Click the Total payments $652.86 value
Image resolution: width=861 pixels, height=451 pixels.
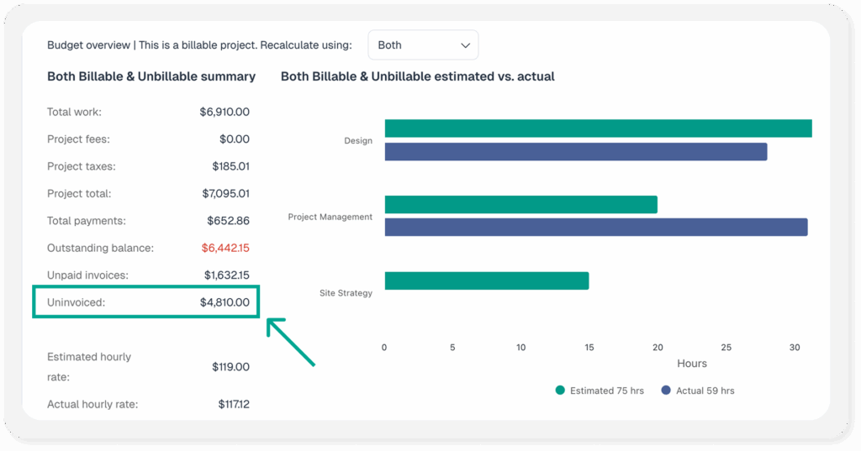[228, 221]
